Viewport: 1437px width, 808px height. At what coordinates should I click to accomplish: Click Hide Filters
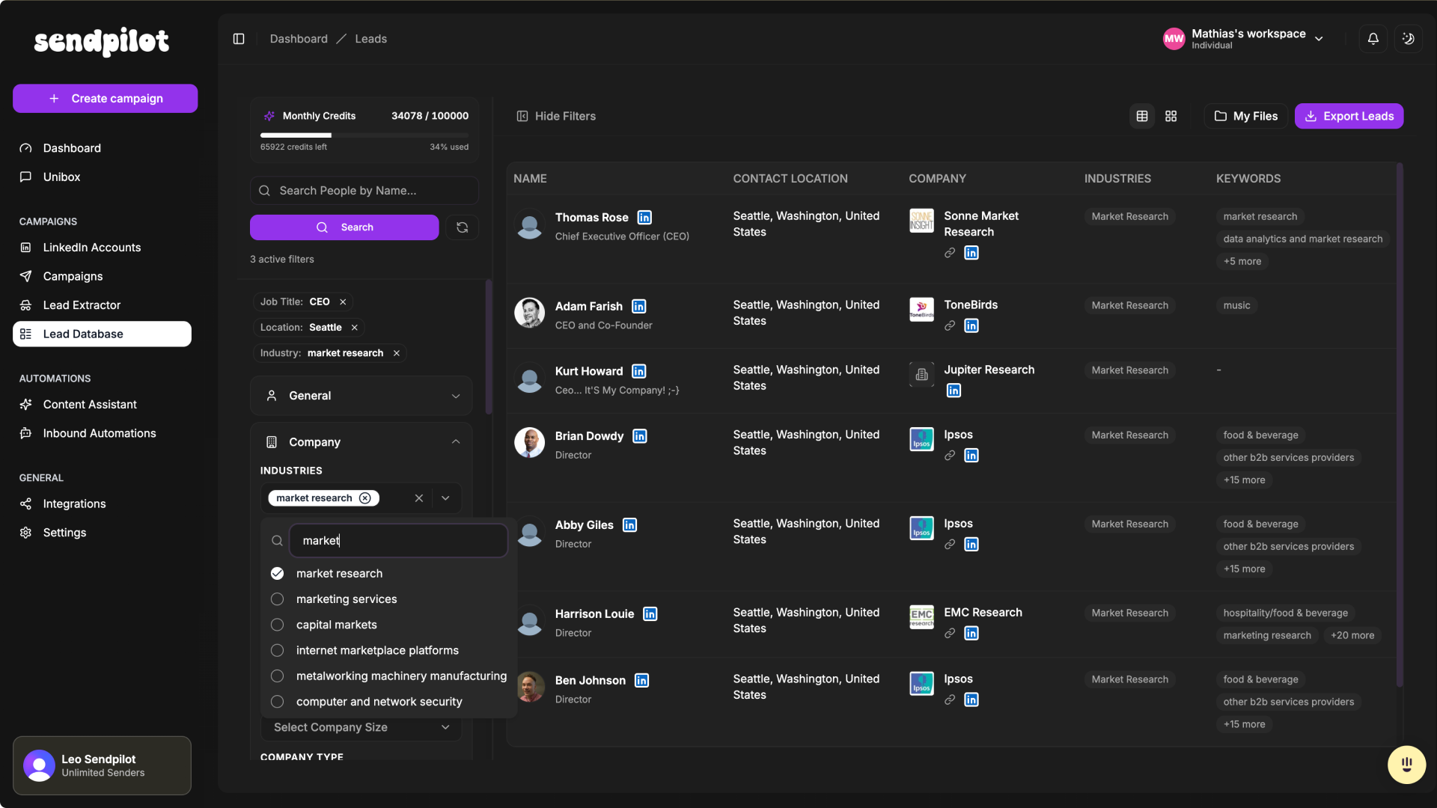point(556,116)
